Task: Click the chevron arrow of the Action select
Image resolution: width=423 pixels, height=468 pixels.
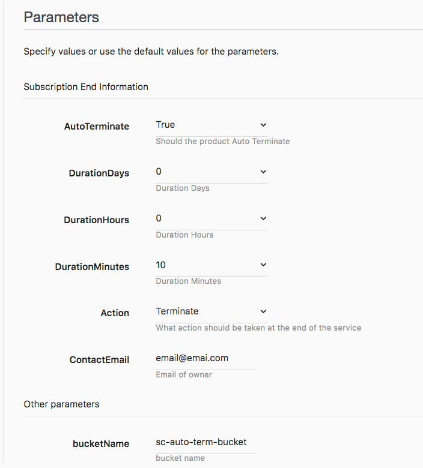Action: click(263, 311)
